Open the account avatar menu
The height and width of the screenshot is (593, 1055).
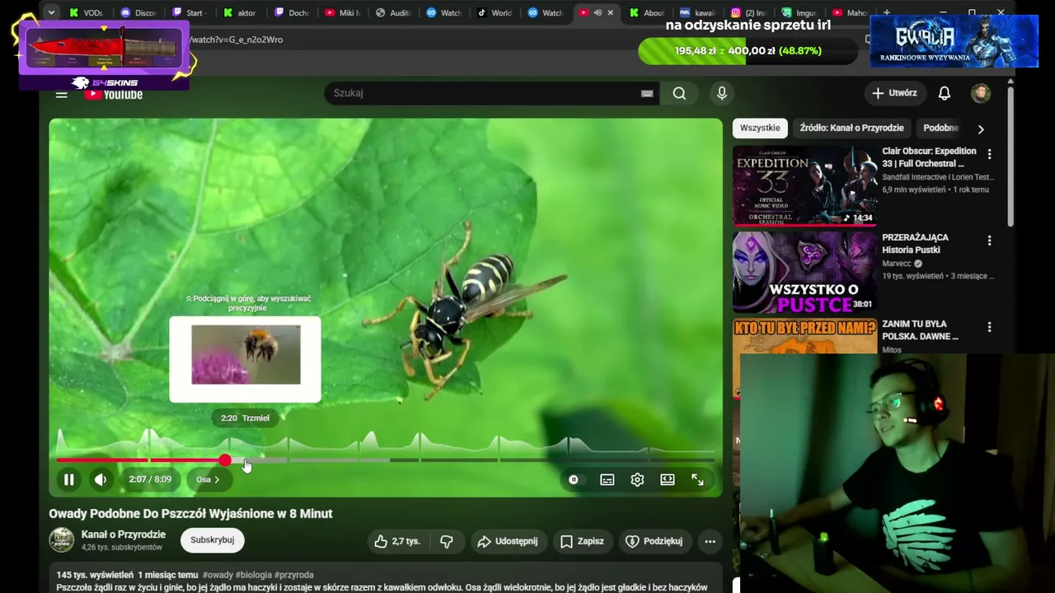click(981, 93)
